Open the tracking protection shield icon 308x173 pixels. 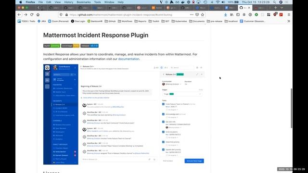[61, 15]
